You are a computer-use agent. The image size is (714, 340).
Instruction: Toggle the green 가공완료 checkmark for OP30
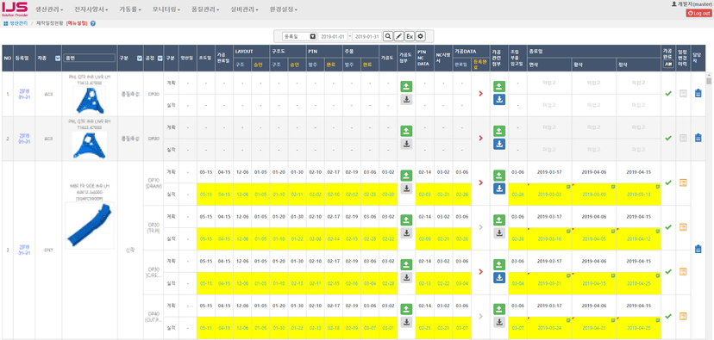pos(668,271)
